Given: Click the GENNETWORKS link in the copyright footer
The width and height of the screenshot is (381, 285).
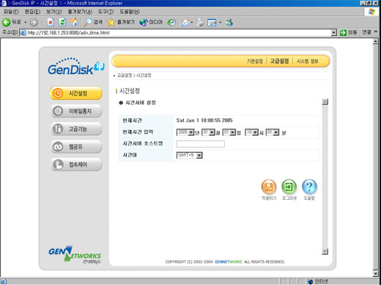Looking at the screenshot, I should point(228,261).
